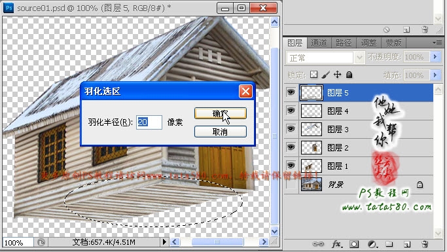
Task: Lock transparent pixels icon
Action: 313,75
